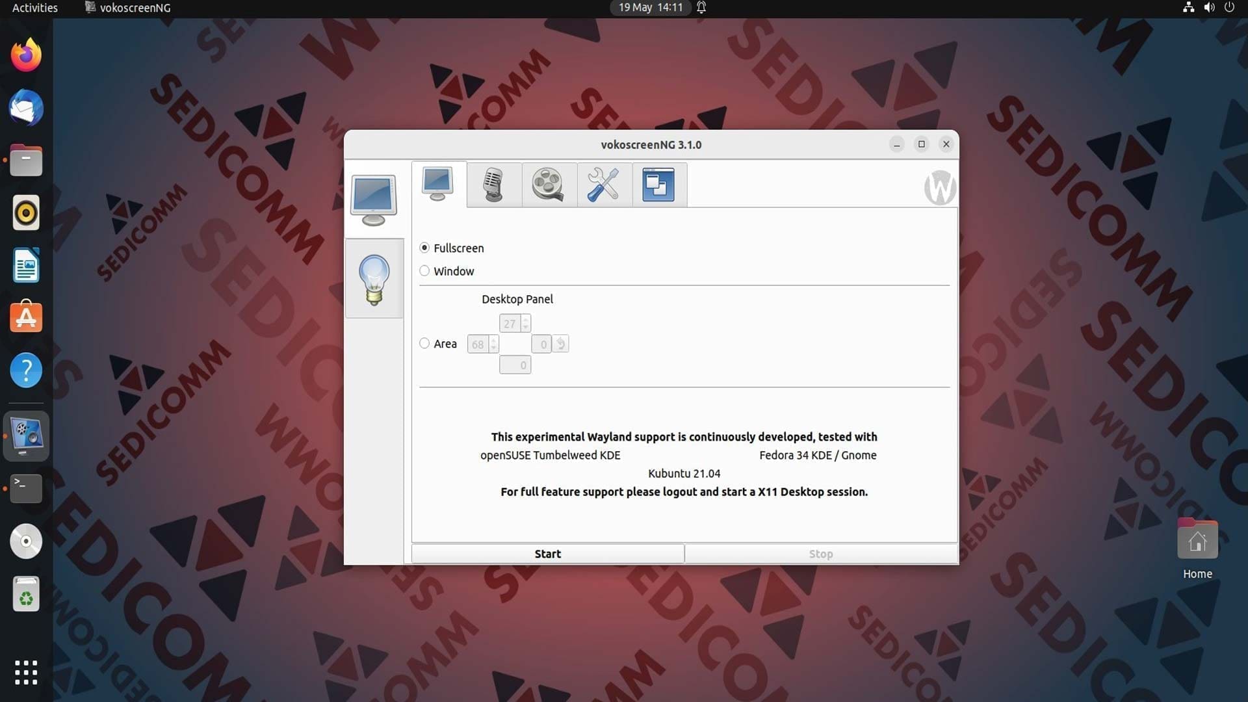
Task: Show Applications grid in the dock
Action: 26,673
